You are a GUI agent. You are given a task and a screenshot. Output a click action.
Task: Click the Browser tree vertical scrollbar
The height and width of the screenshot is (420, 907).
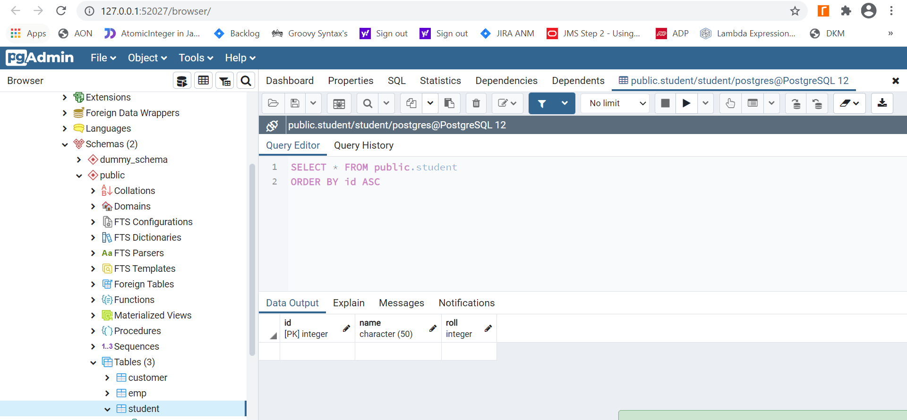pos(252,260)
